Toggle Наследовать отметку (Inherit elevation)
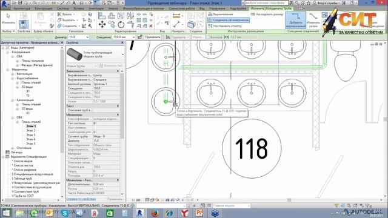 point(225,25)
